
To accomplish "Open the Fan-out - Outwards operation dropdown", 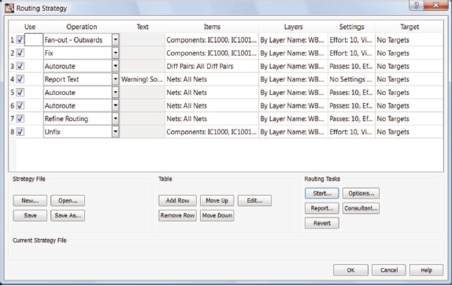I will [x=115, y=40].
